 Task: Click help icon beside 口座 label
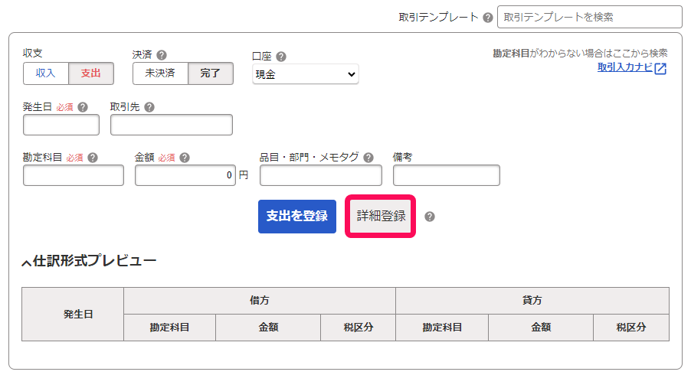(x=281, y=56)
